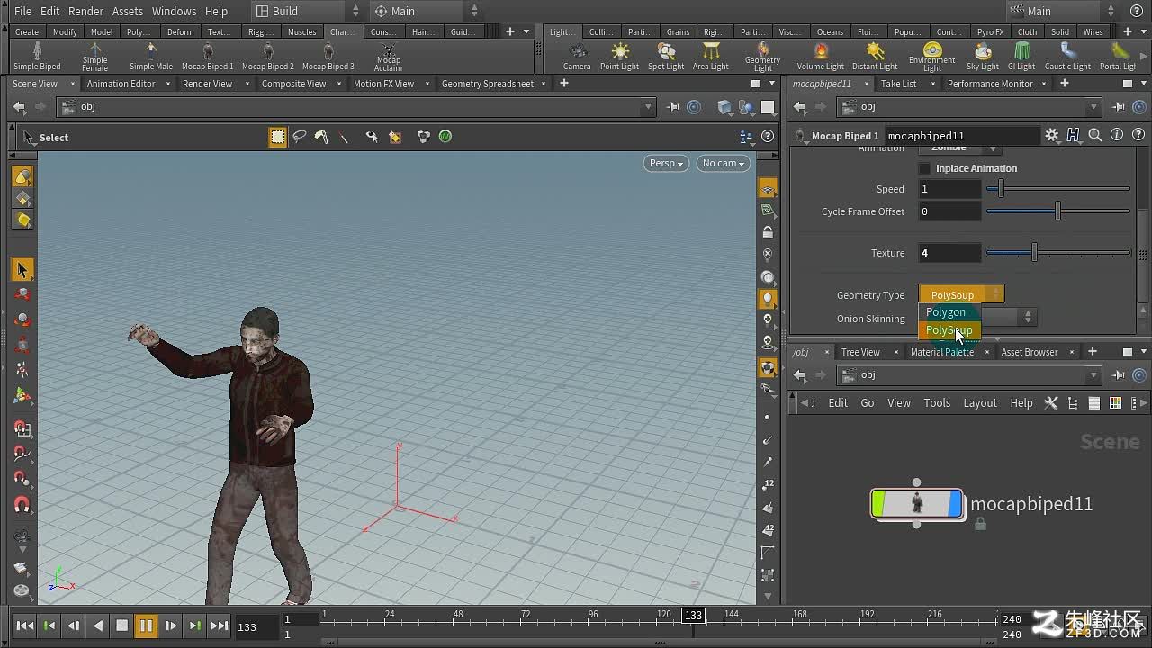Add Mocap Biped 2 from shelf
This screenshot has width=1152, height=648.
267,56
